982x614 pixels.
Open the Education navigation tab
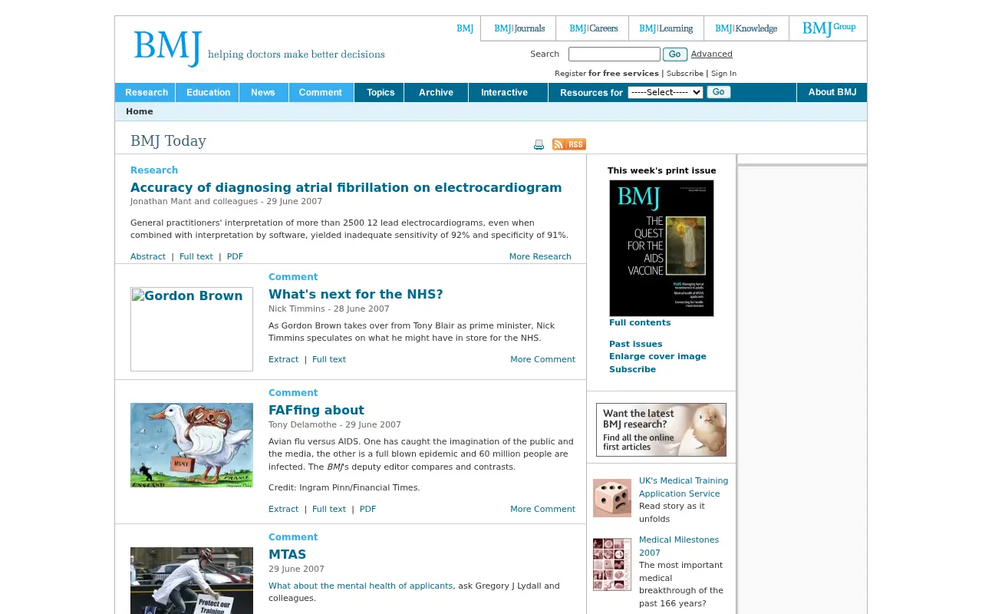(208, 92)
